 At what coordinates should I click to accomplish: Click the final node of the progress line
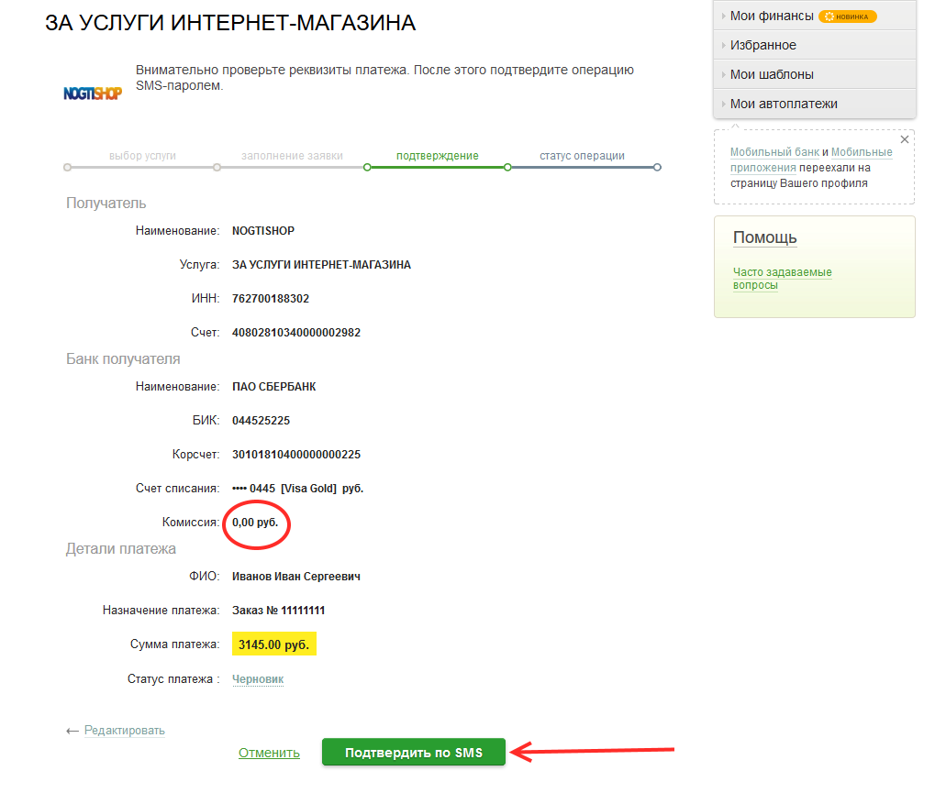point(657,168)
